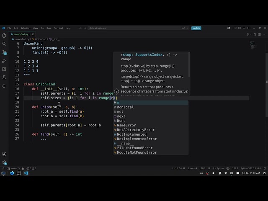This screenshot has height=201, width=268.
Task: Open the Explorer view in activity bar
Action: [4, 35]
